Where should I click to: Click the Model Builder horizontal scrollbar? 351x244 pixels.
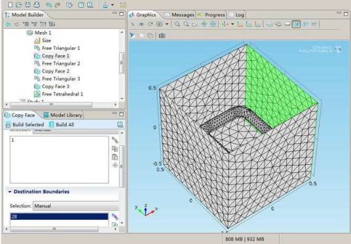tap(51, 105)
